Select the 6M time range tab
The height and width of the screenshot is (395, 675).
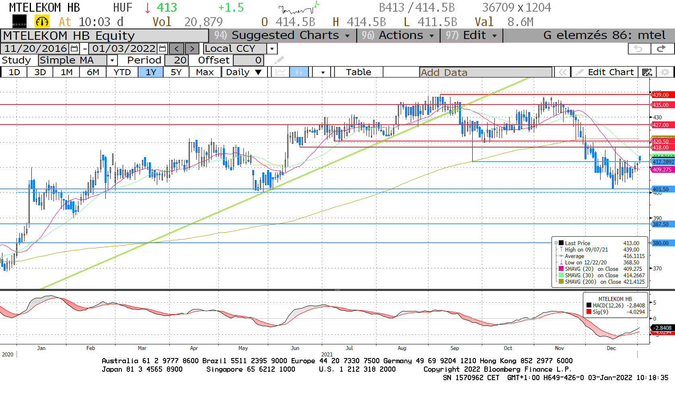tap(93, 72)
